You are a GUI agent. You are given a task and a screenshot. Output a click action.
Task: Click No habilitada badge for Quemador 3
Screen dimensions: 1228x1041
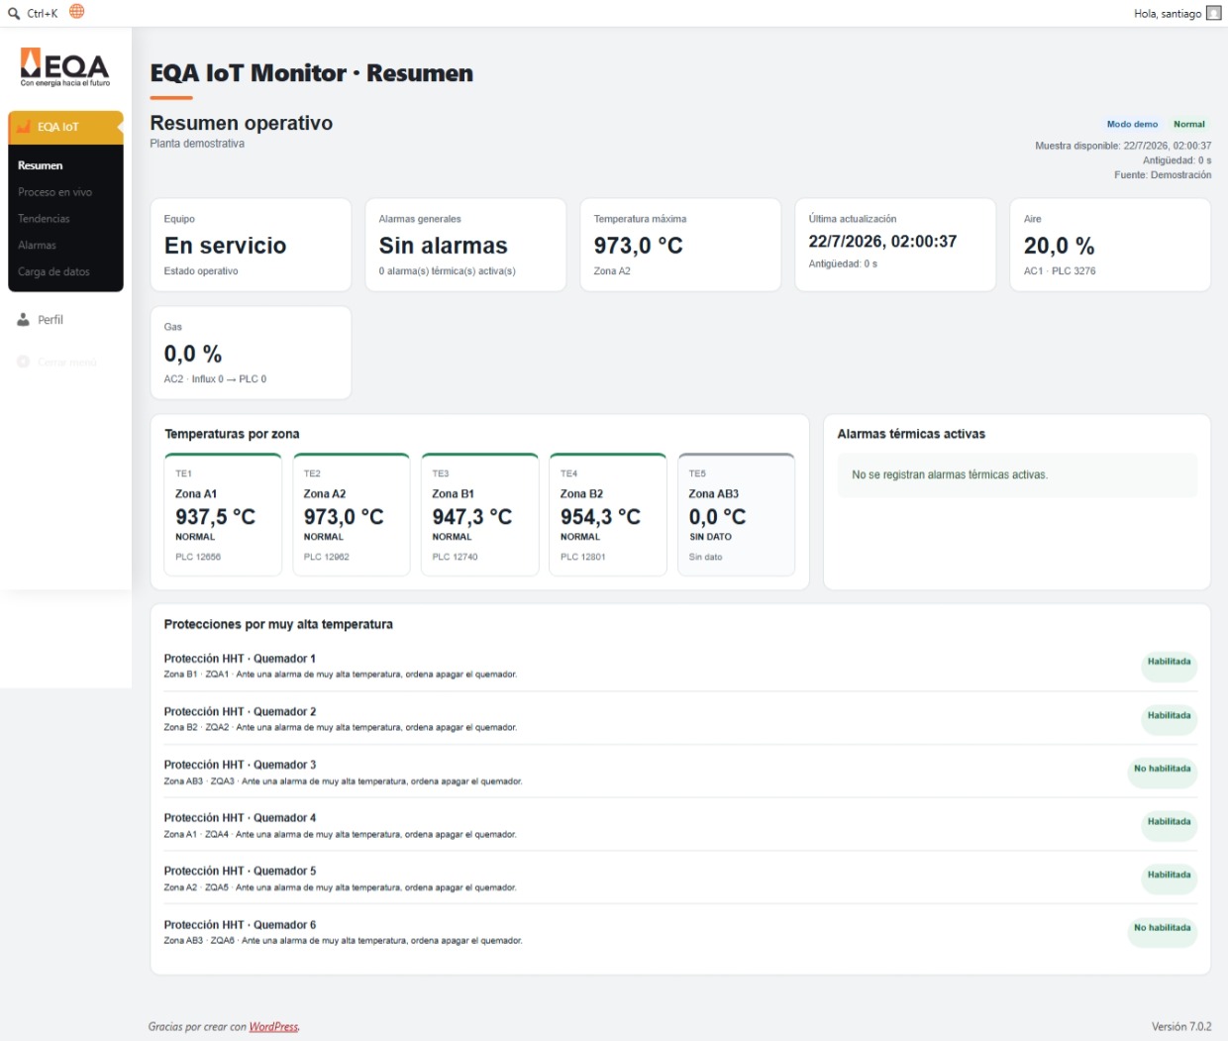[1162, 769]
